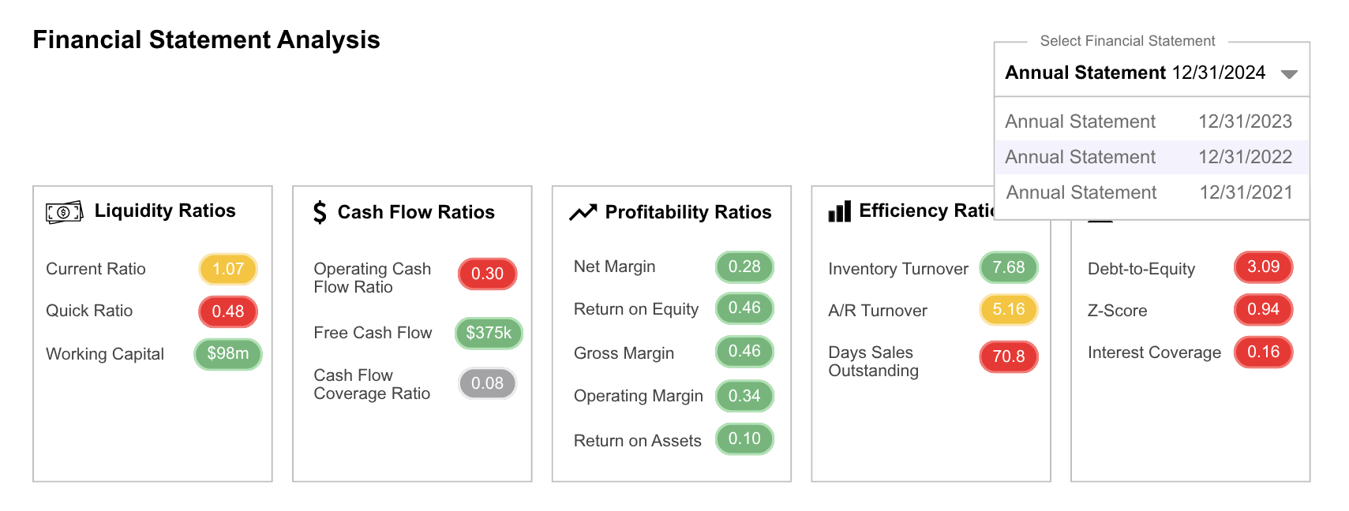Viewport: 1349px width, 511px height.
Task: Click the Free Cash Flow $375k badge
Action: click(489, 333)
